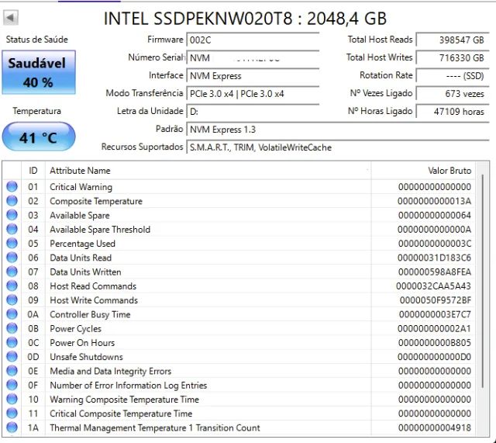Viewport: 496px width, 443px height.
Task: Select status circle for Available Spare Threshold
Action: [x=12, y=229]
